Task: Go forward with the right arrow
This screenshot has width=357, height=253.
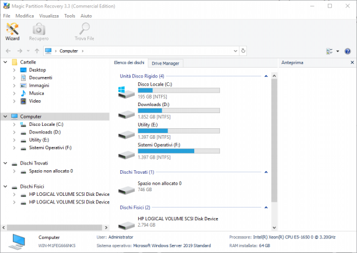Action: pos(20,51)
